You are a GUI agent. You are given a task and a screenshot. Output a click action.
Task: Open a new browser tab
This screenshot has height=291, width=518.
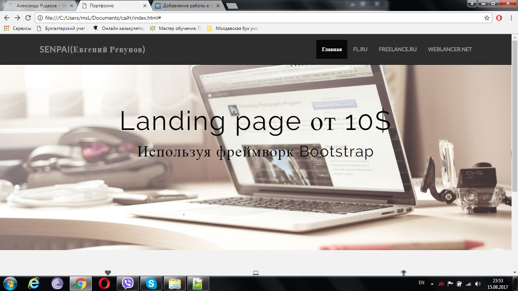pyautogui.click(x=232, y=6)
